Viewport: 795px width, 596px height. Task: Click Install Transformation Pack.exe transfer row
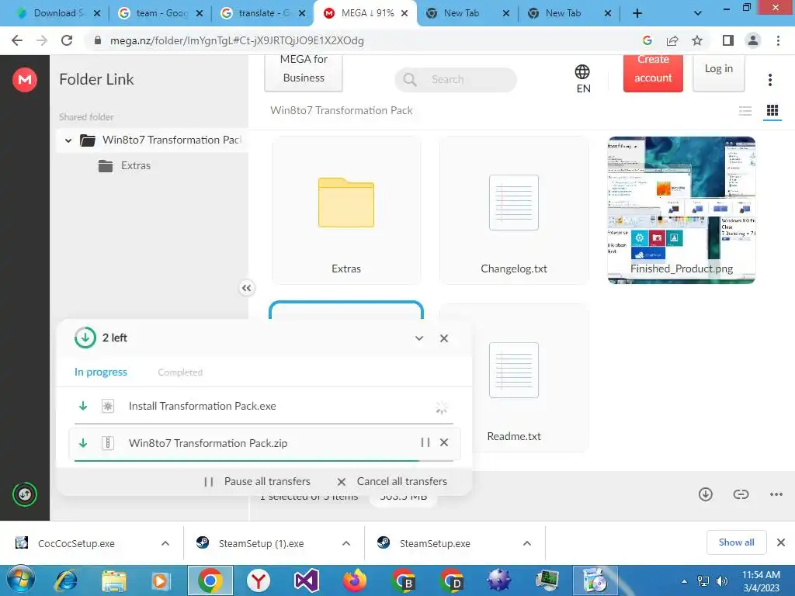pyautogui.click(x=264, y=406)
